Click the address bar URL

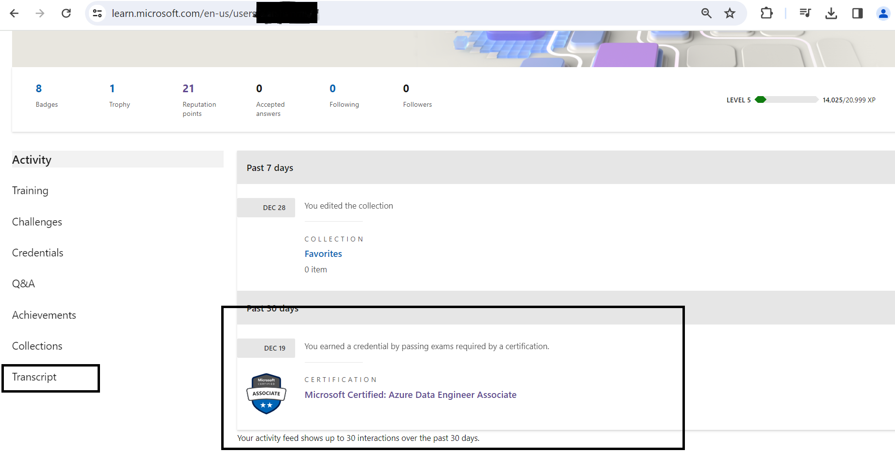pos(184,14)
